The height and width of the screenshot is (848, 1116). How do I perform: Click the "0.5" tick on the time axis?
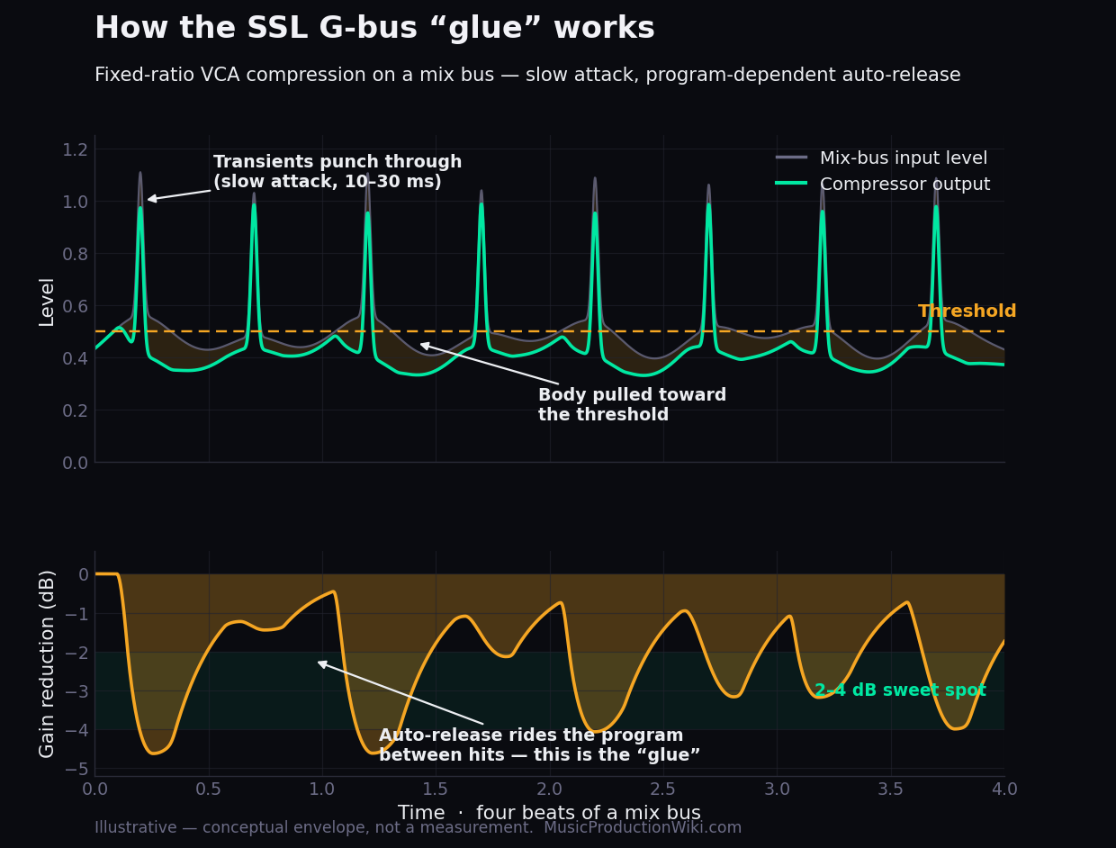(x=209, y=789)
